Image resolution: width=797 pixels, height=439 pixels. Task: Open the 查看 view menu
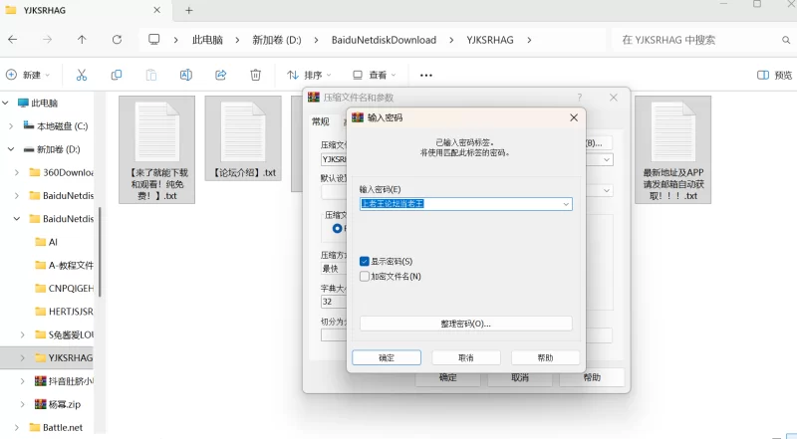click(x=375, y=76)
